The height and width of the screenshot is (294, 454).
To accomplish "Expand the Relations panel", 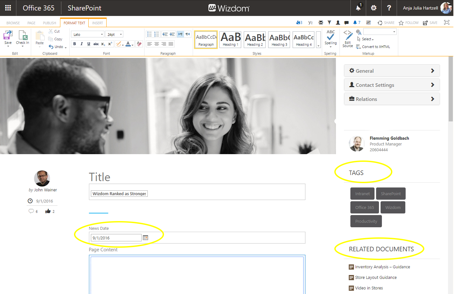I will (x=392, y=99).
